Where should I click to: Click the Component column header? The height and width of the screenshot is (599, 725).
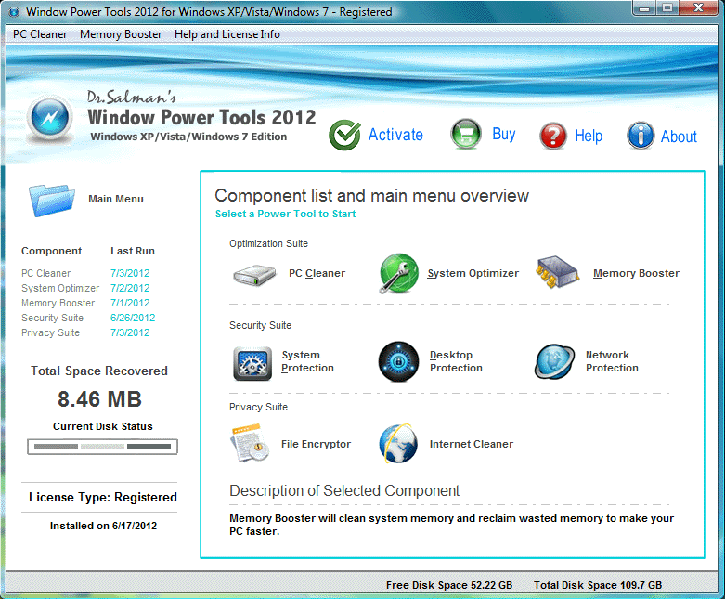51,251
